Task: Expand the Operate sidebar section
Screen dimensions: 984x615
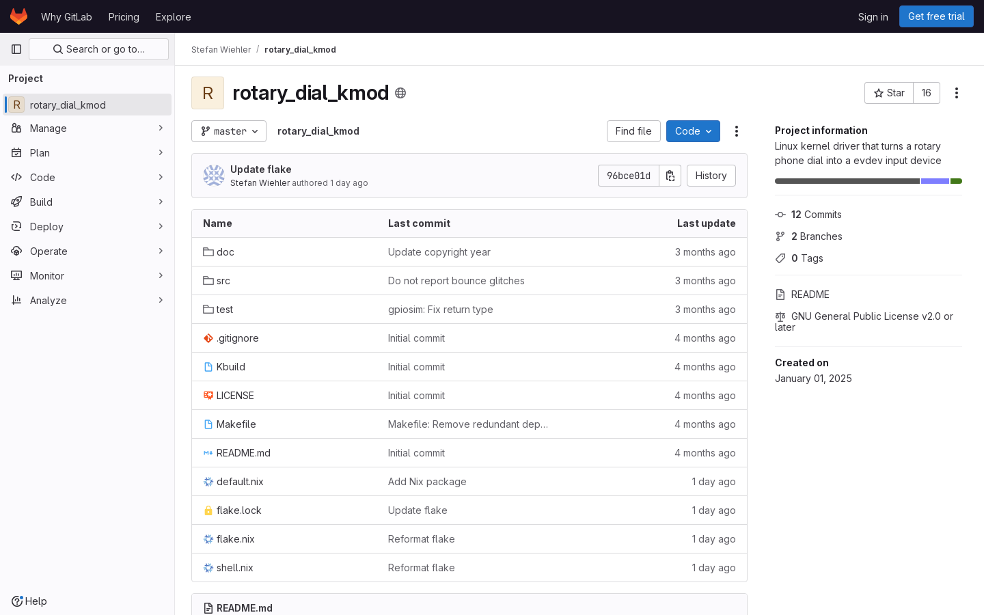Action: tap(87, 251)
